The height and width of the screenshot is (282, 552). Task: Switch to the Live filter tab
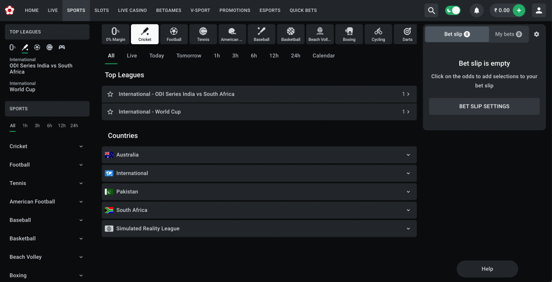(132, 56)
